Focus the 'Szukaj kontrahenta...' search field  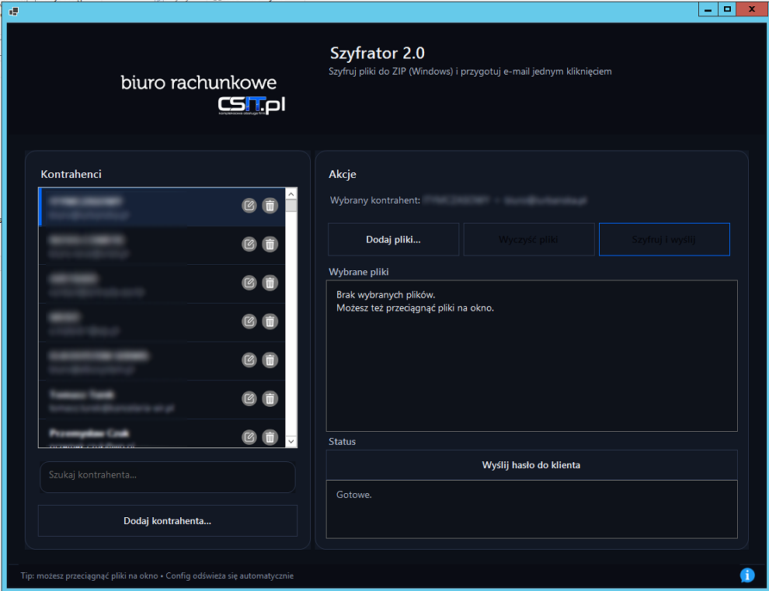167,476
